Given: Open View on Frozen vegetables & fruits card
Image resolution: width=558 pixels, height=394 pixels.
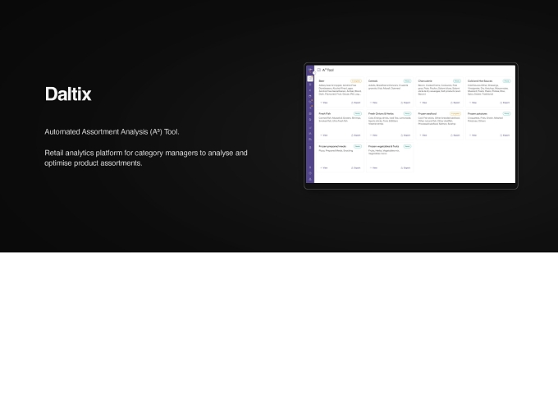Looking at the screenshot, I should click(373, 168).
